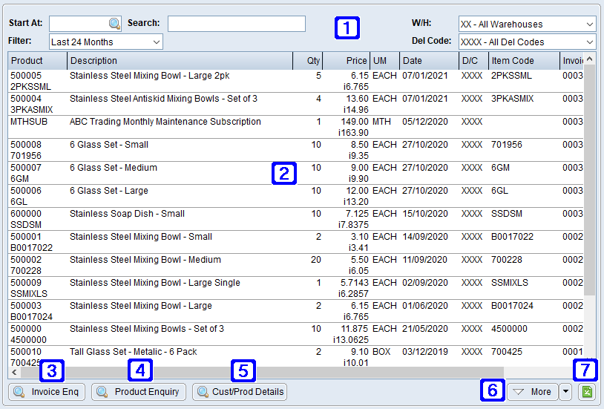Expand the W/H All Warehouses dropdown
Screen dimensions: 604x409
(x=527, y=24)
